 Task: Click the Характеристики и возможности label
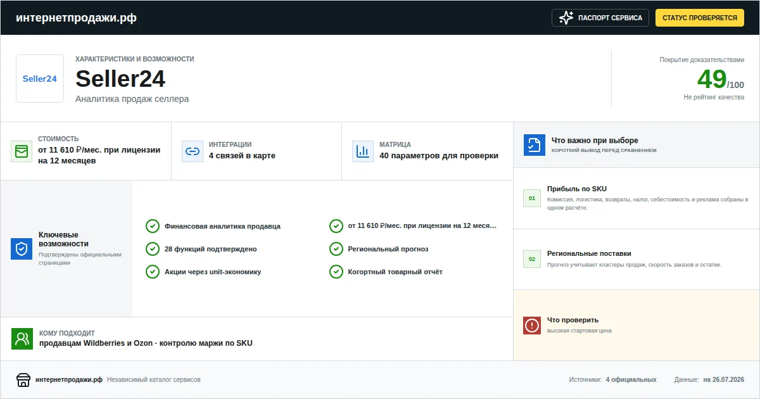click(135, 59)
